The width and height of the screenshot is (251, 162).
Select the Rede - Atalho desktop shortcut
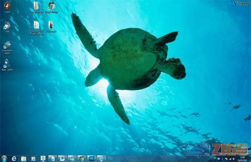point(7,65)
